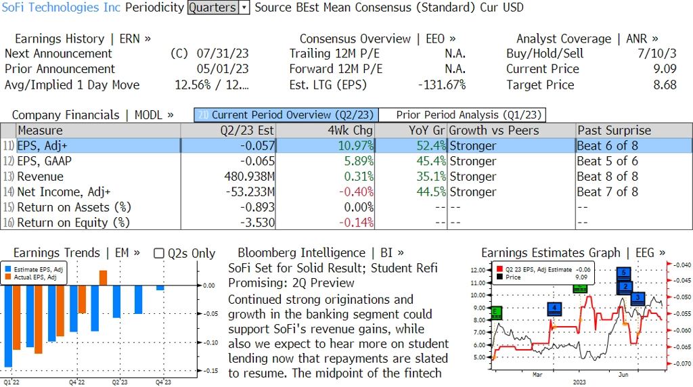Click red Q2 23 EPS, Adj Estimate swatch

[x=499, y=269]
